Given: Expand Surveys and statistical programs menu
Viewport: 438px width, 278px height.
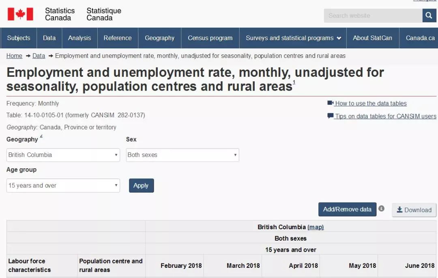Looking at the screenshot, I should click(293, 38).
